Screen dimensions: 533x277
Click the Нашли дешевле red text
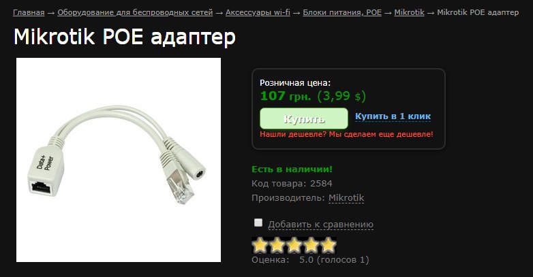pyautogui.click(x=346, y=134)
